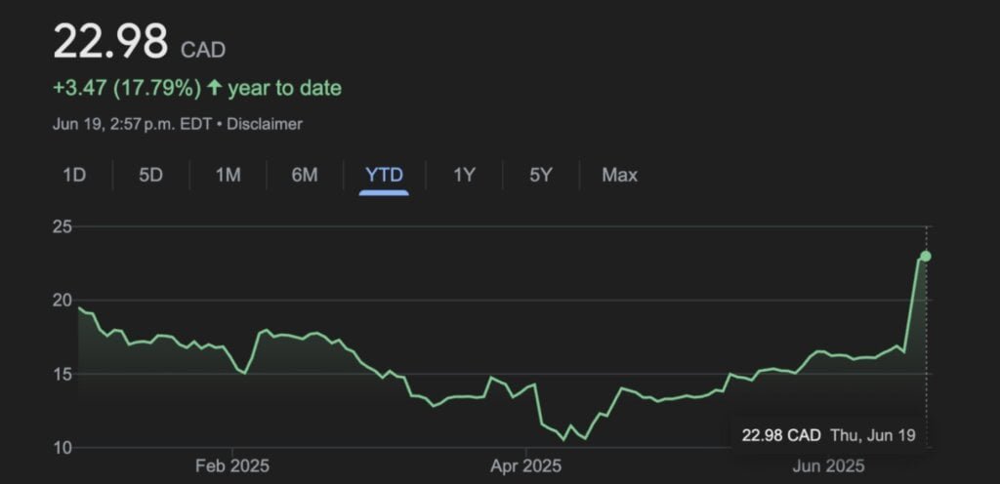Click the 25 value on y-axis
Viewport: 1000px width, 484px height.
coord(64,227)
